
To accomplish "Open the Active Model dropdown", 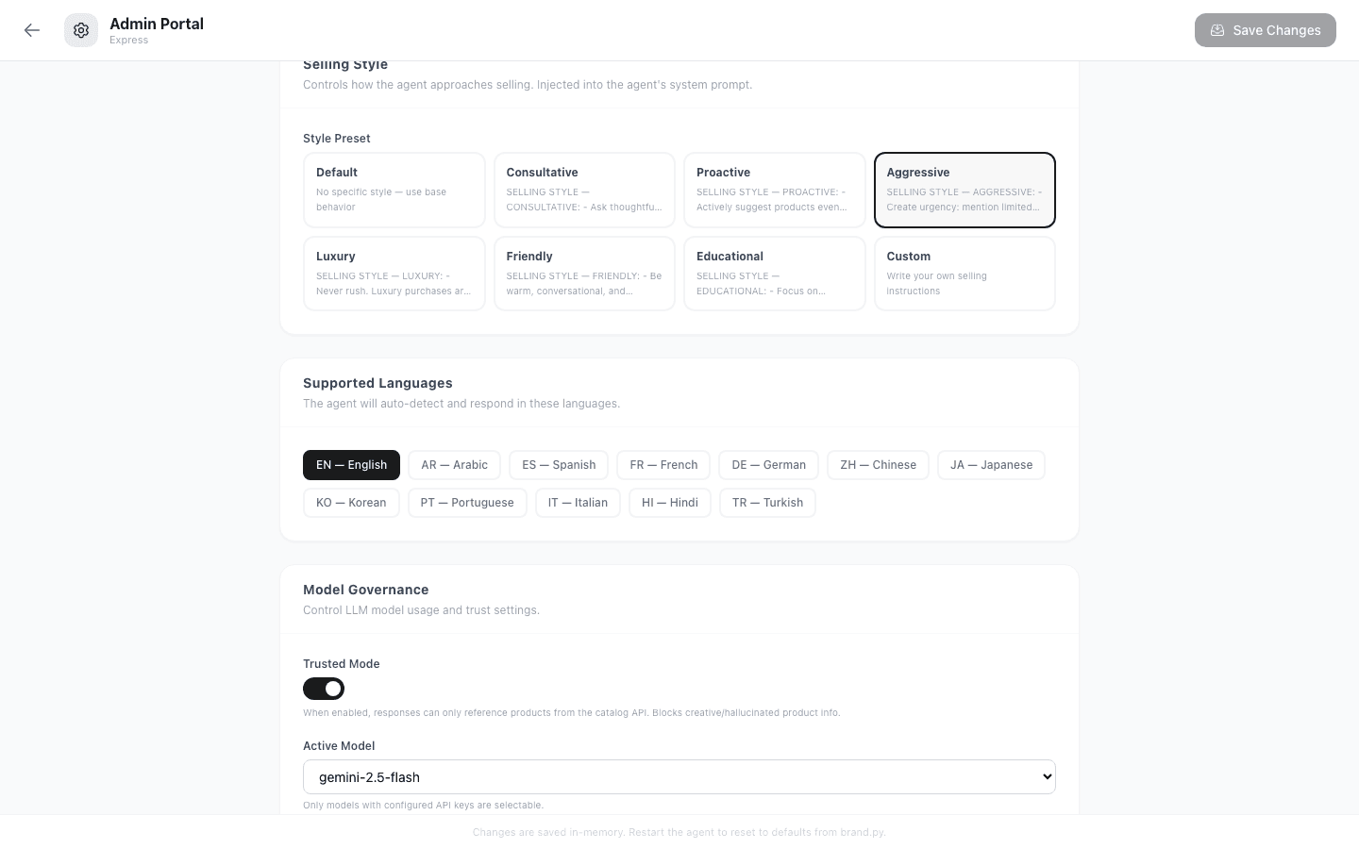I will coord(679,776).
